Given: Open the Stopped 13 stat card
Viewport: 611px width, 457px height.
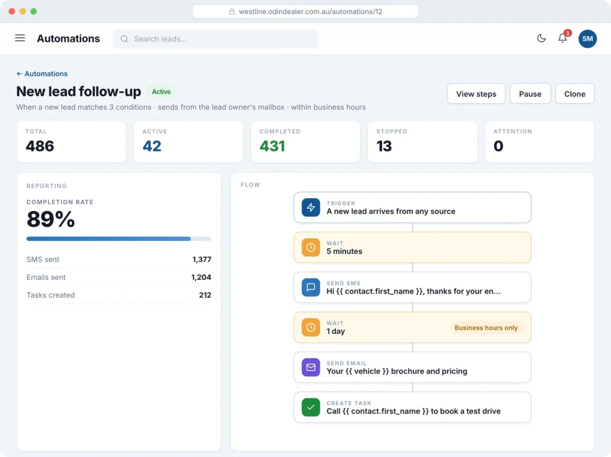Looking at the screenshot, I should pyautogui.click(x=422, y=141).
